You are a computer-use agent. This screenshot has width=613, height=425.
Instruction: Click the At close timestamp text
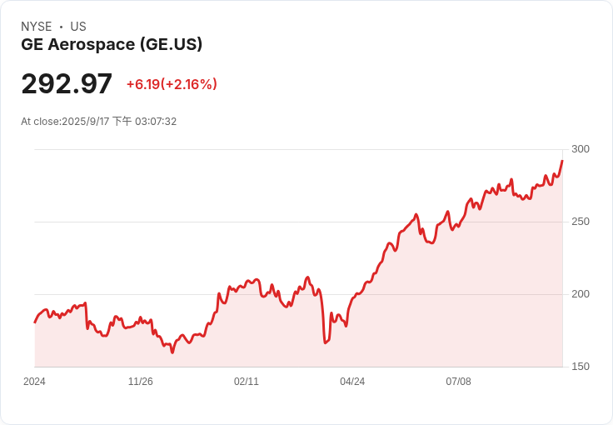pos(99,122)
